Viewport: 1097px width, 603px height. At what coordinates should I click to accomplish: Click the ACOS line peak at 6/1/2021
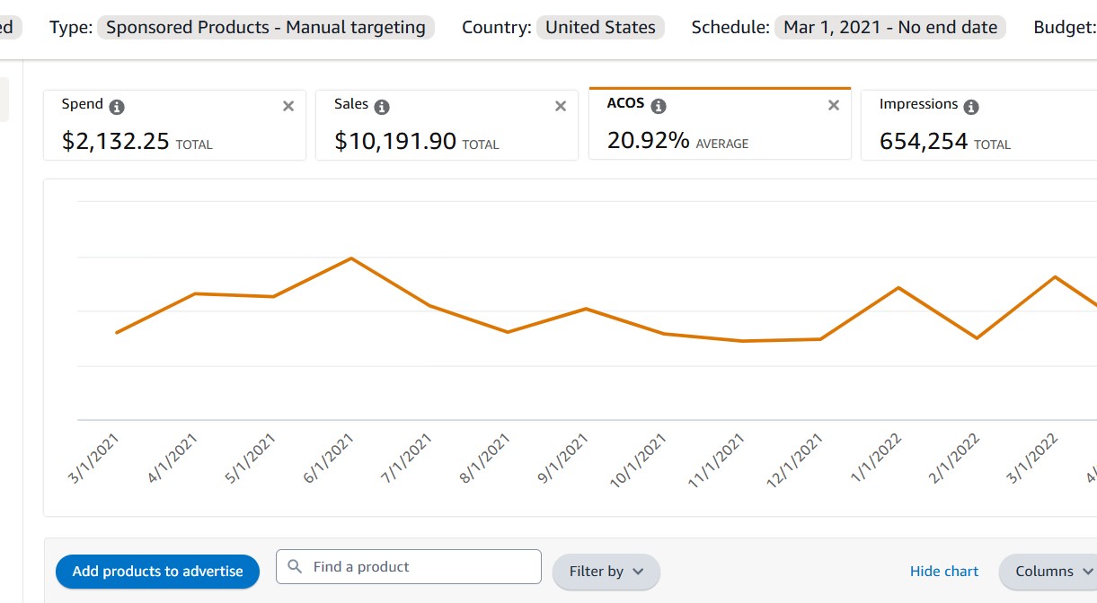[351, 258]
